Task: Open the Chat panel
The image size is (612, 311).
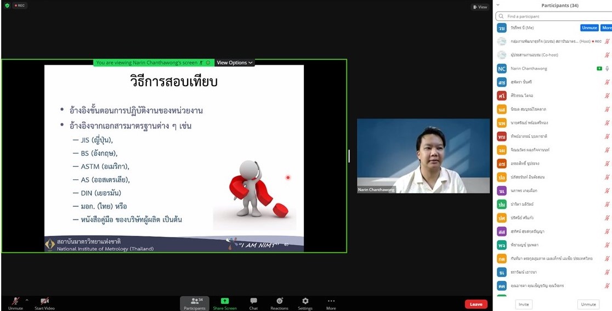Action: (253, 303)
